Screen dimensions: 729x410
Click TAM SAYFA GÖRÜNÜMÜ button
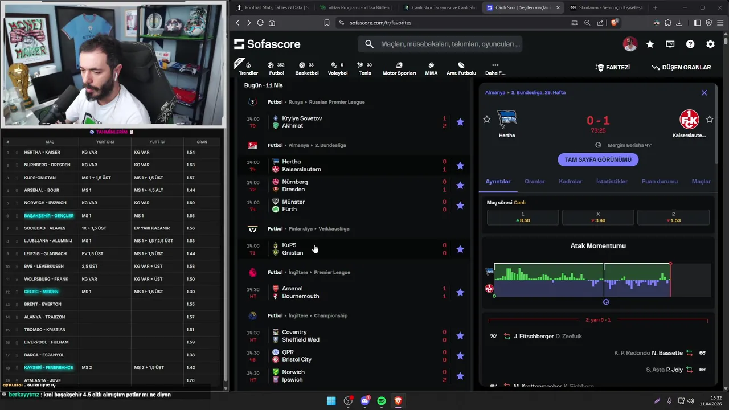click(598, 159)
